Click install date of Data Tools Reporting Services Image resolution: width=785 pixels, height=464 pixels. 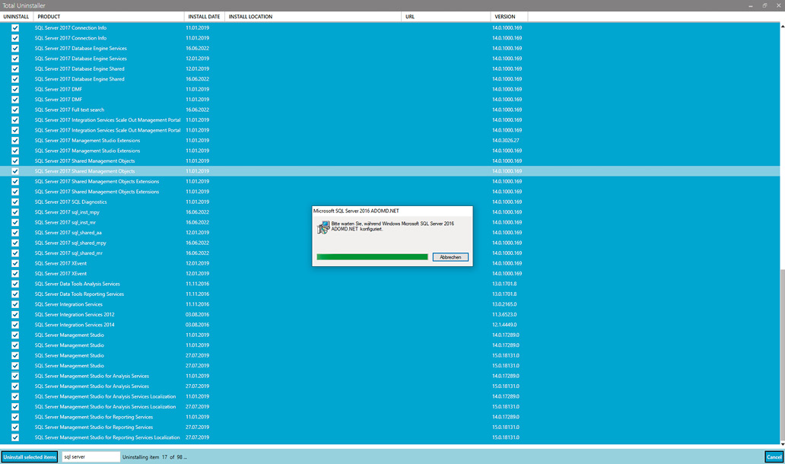197,294
